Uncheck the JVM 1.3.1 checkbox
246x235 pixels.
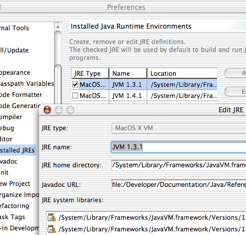[75, 85]
